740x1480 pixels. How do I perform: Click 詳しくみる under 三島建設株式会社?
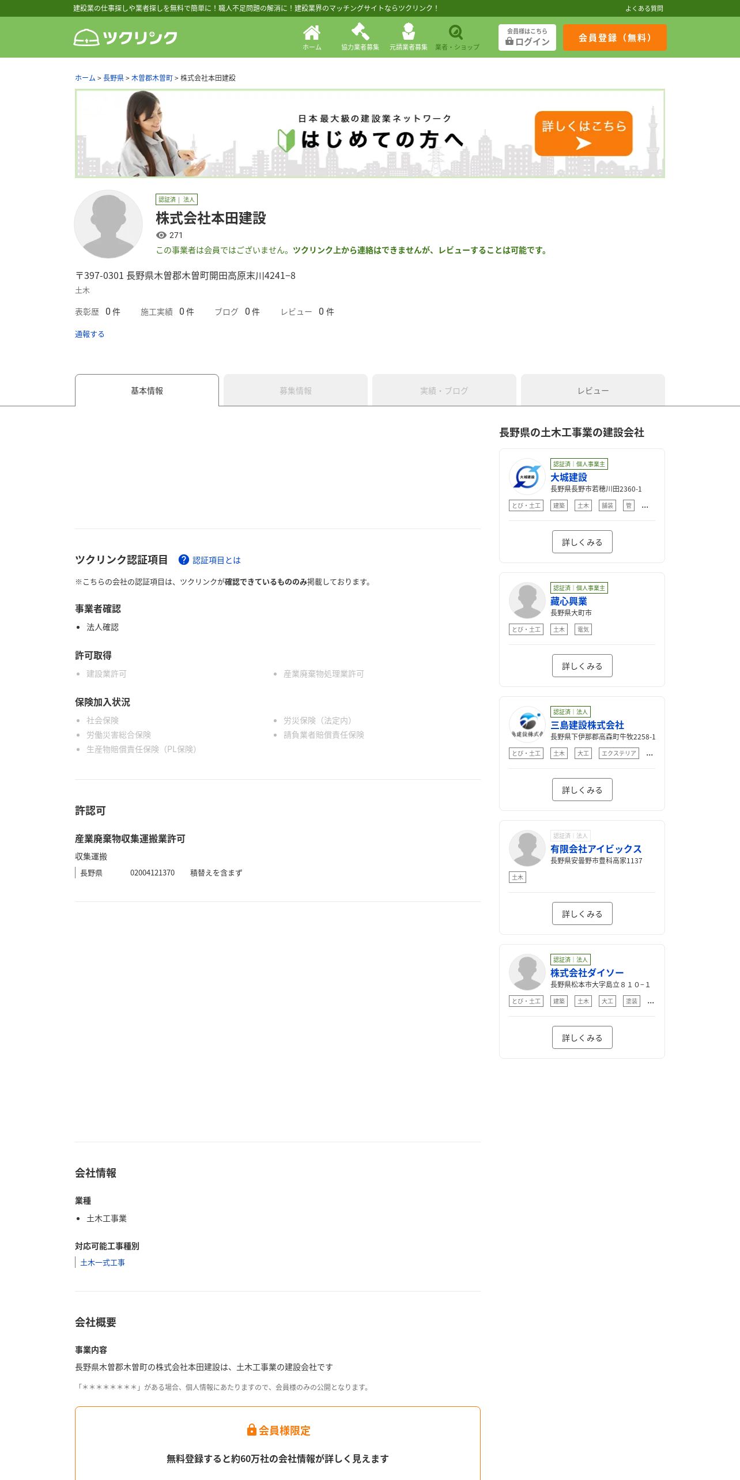coord(582,790)
